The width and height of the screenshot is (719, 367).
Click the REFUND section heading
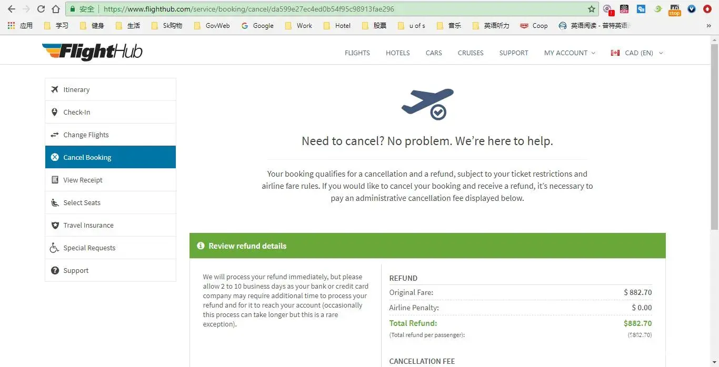(x=403, y=278)
